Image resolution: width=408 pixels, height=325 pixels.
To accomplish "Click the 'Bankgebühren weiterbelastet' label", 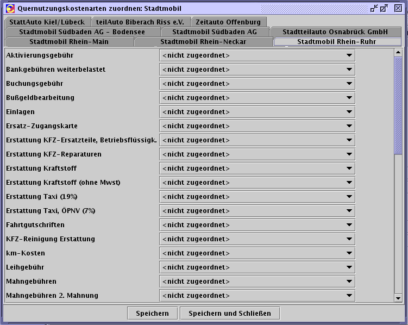I will 55,70.
